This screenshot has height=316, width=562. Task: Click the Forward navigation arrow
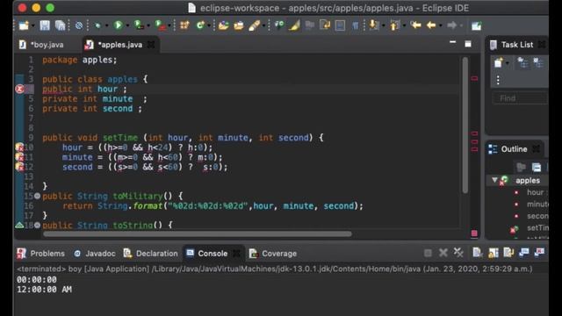[451, 25]
